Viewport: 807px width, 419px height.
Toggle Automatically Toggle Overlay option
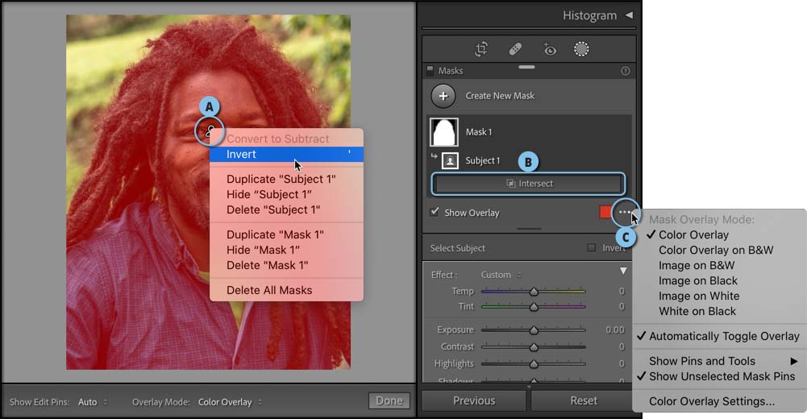[x=719, y=336]
